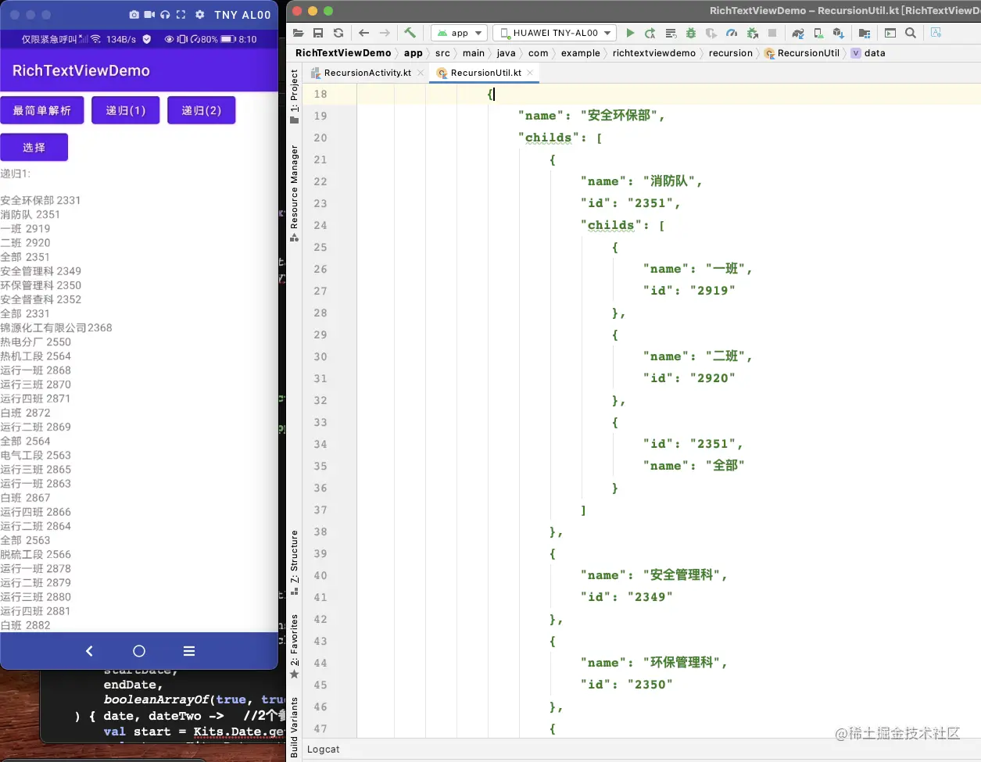
Task: Navigate forward with the right arrow icon
Action: (385, 33)
